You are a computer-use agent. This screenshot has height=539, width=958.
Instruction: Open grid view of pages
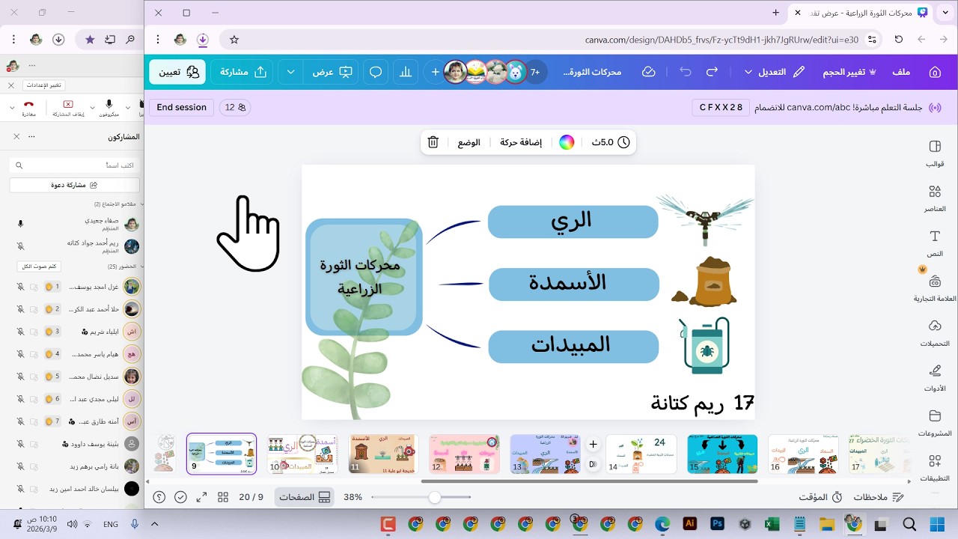point(223,497)
